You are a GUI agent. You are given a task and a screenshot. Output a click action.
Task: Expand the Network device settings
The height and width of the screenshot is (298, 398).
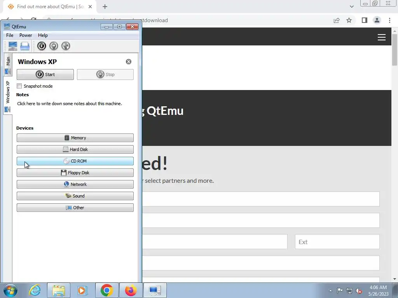click(75, 184)
